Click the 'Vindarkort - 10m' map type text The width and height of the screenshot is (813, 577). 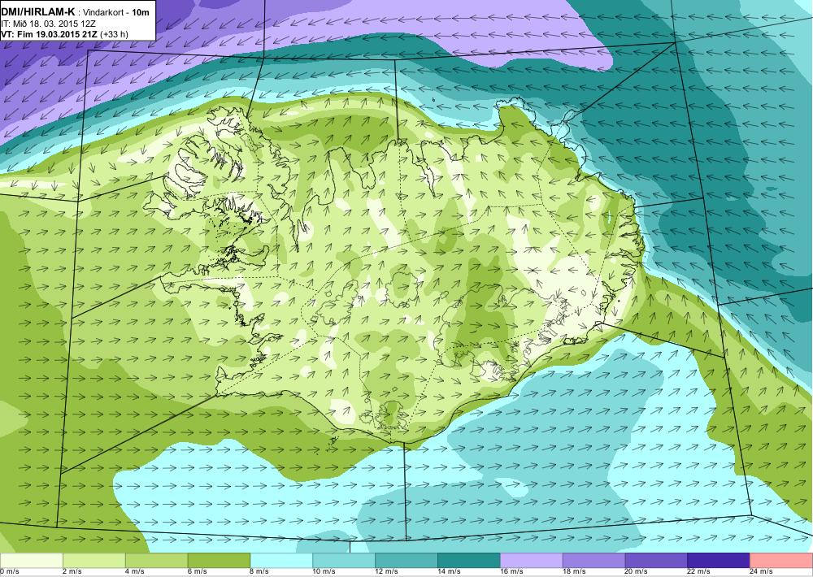coord(116,12)
